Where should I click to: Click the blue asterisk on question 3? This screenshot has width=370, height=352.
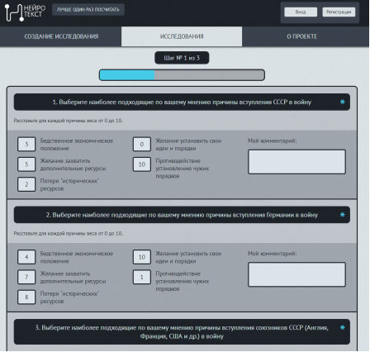click(x=342, y=327)
